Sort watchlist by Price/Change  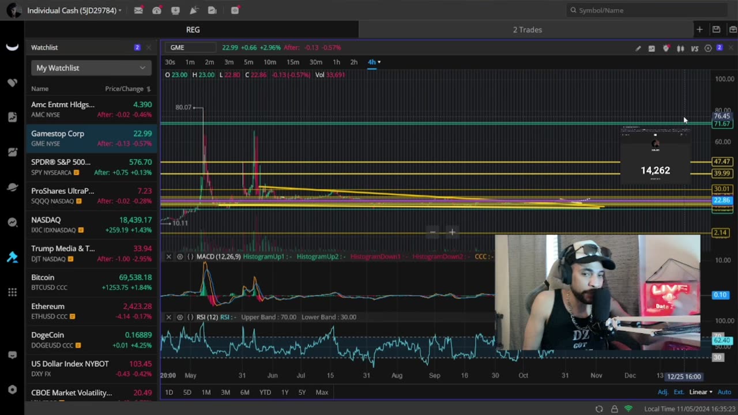[x=127, y=89]
